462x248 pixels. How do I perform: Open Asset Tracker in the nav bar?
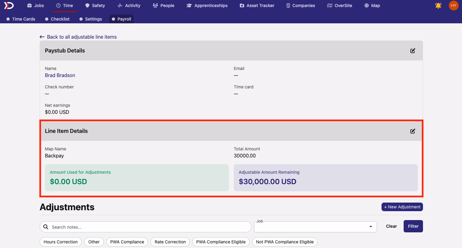257,6
